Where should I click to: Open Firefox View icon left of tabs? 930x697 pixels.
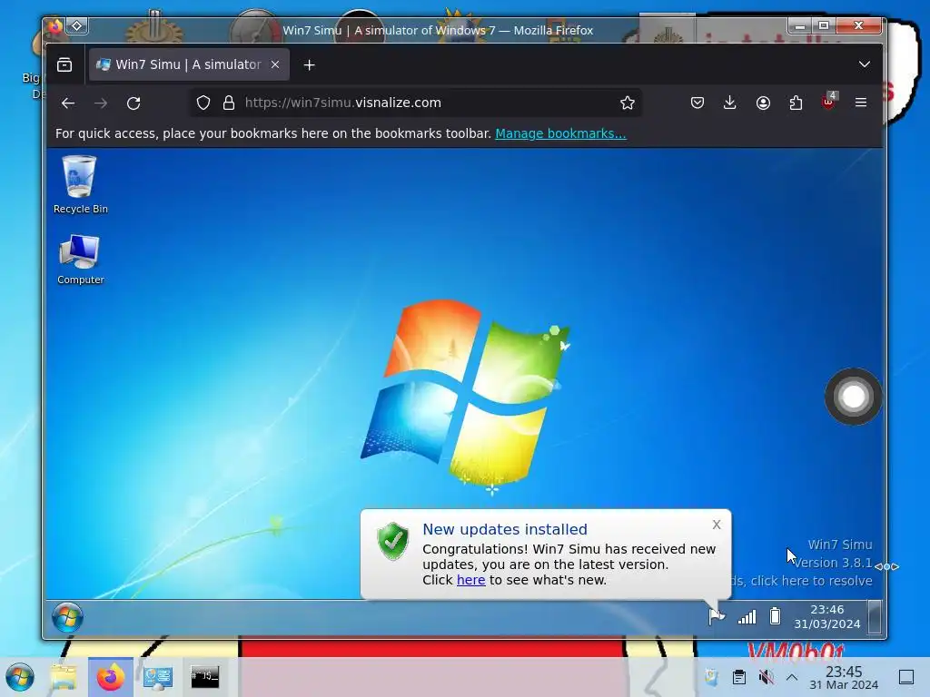[x=64, y=64]
